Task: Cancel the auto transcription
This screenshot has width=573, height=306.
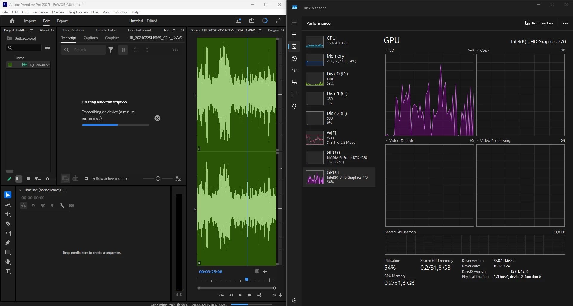Action: (x=157, y=118)
